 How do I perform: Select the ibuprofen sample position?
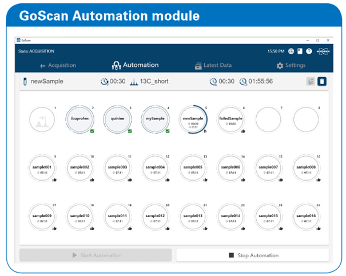tap(79, 119)
